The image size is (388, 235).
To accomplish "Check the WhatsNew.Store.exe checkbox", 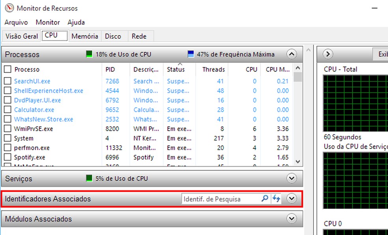I will pos(7,119).
